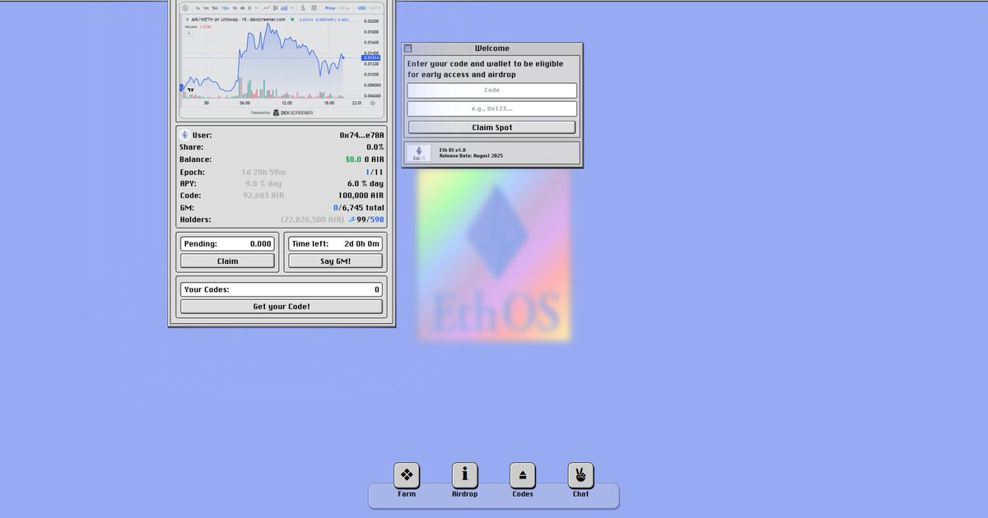The height and width of the screenshot is (518, 988).
Task: Open the Airdrop dock icon
Action: coord(465,474)
